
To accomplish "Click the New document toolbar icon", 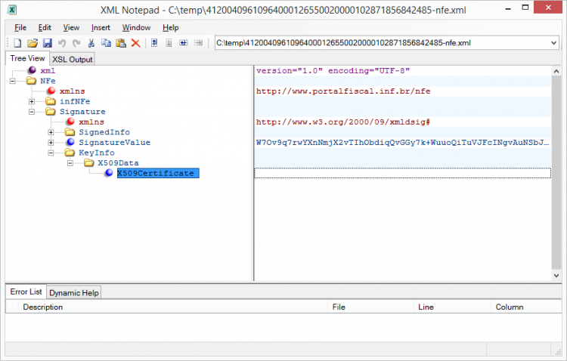I will pyautogui.click(x=17, y=43).
